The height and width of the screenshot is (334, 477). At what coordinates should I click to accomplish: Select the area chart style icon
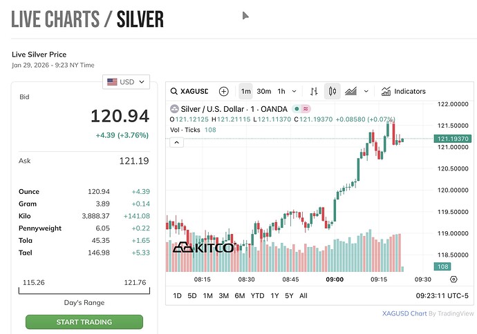[351, 91]
